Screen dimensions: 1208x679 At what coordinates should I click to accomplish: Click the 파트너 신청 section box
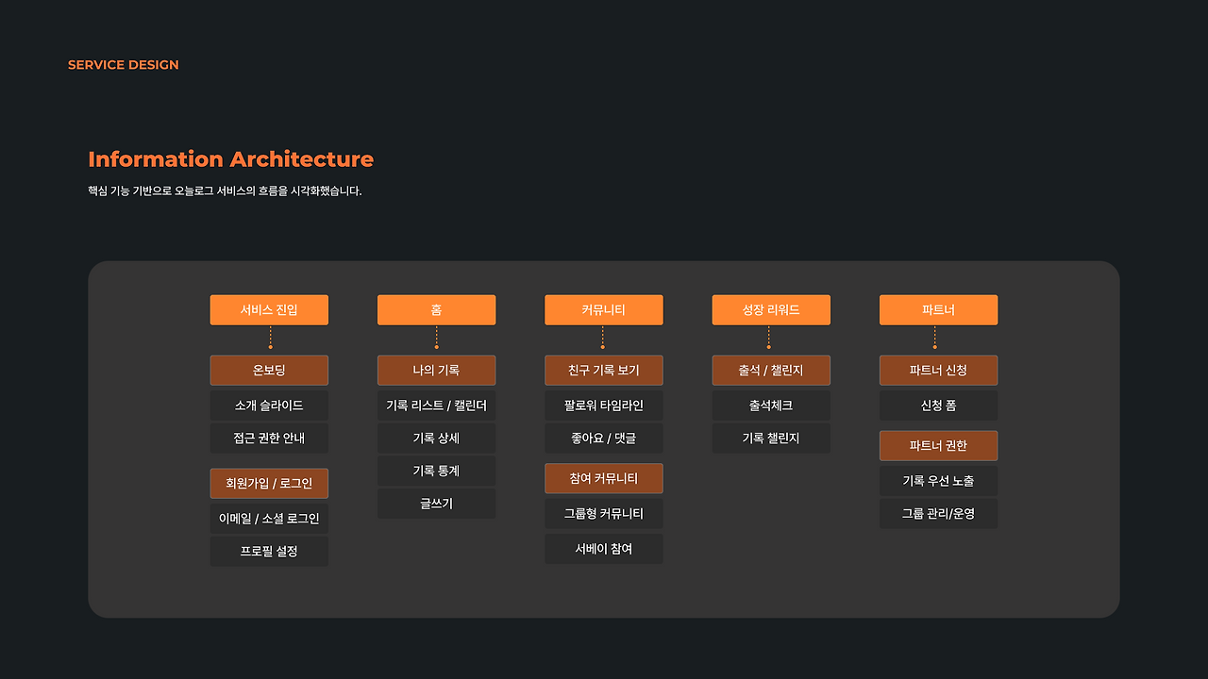click(938, 371)
